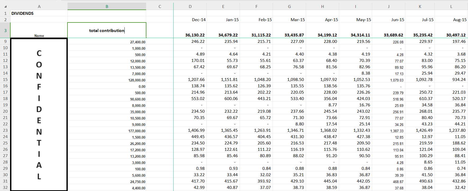Select the Aug-15 month header
The height and width of the screenshot is (191, 468).
[x=451, y=20]
